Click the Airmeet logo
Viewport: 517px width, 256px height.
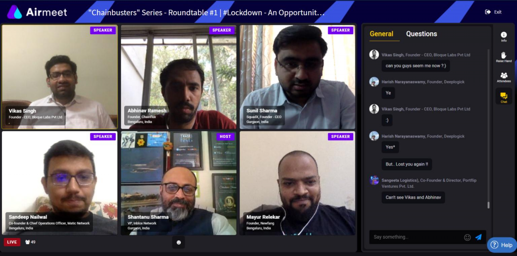37,12
